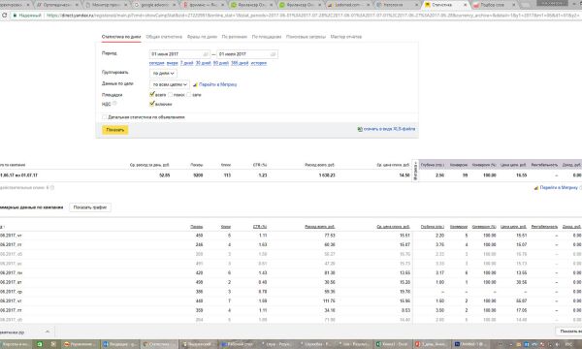Click the Metrika icon below the summary table

click(536, 188)
